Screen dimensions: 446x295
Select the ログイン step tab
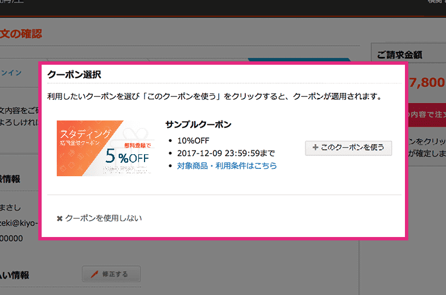click(11, 72)
